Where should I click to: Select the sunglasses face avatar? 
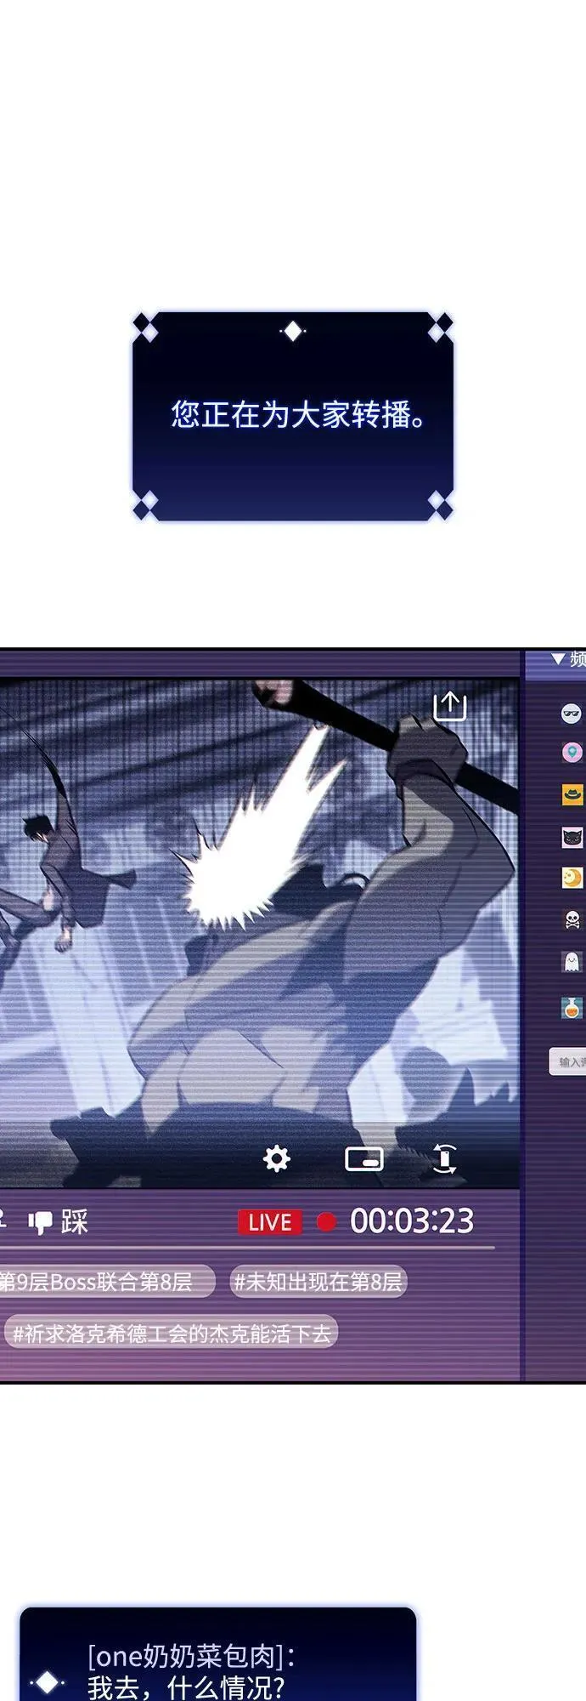point(572,713)
